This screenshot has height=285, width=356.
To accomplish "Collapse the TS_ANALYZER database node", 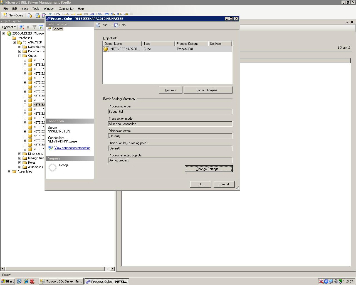I will (14, 42).
